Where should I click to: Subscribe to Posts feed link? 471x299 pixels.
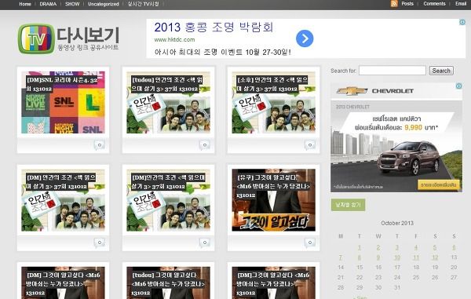[407, 4]
